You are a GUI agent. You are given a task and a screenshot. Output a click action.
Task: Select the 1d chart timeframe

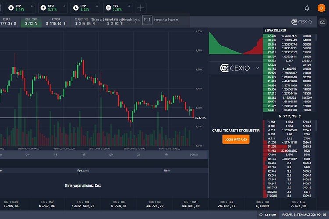pyautogui.click(x=83, y=155)
